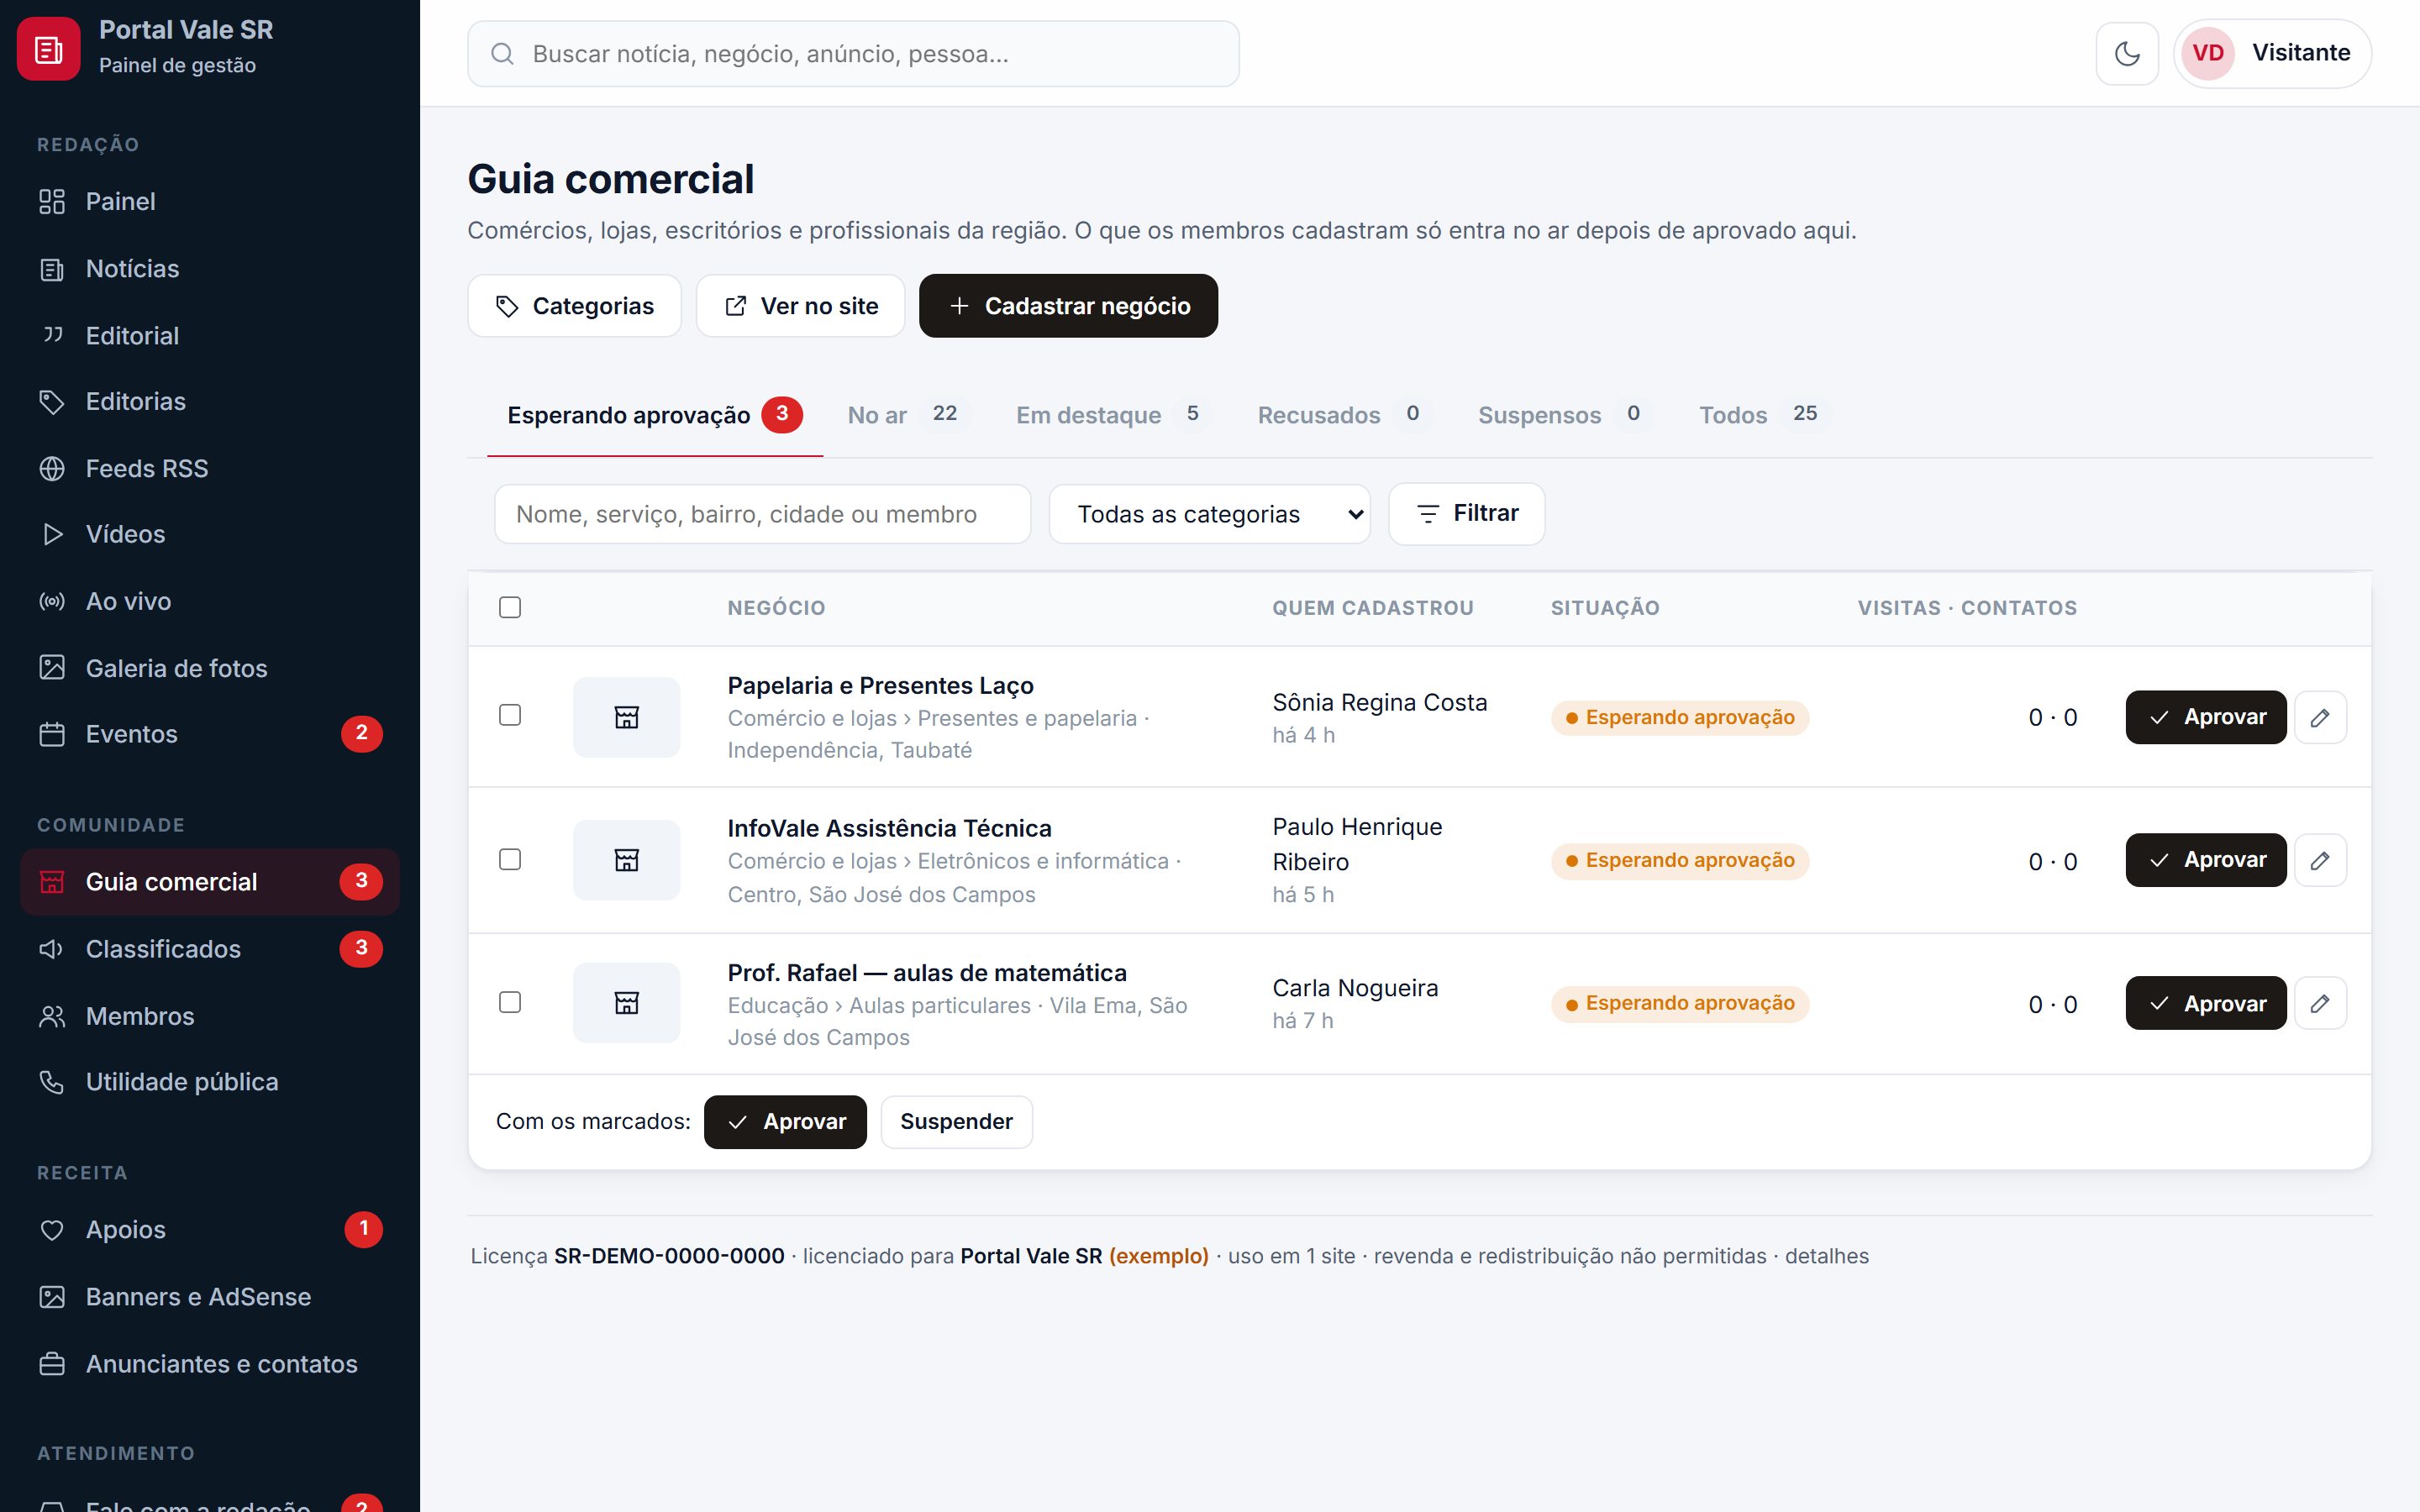
Task: Open Galeria de fotos in sidebar
Action: pos(210,668)
